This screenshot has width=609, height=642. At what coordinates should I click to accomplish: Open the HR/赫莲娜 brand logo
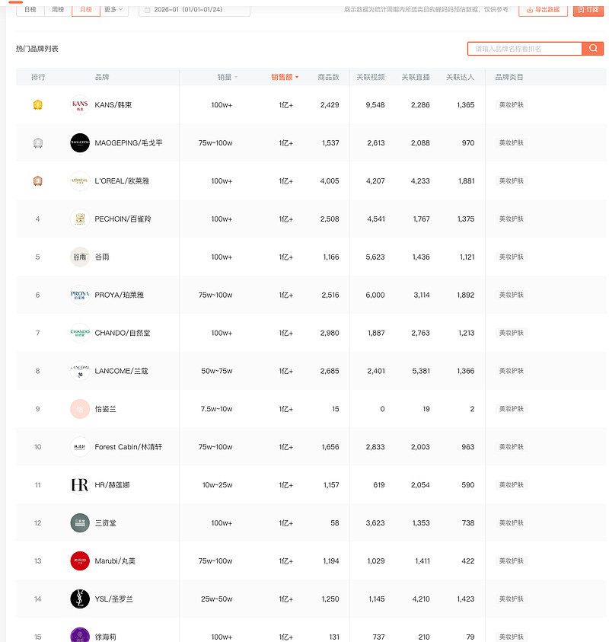click(x=80, y=485)
